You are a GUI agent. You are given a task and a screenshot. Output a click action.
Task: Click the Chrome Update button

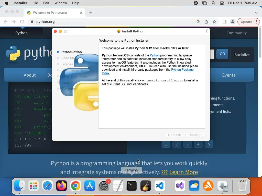[x=246, y=22]
